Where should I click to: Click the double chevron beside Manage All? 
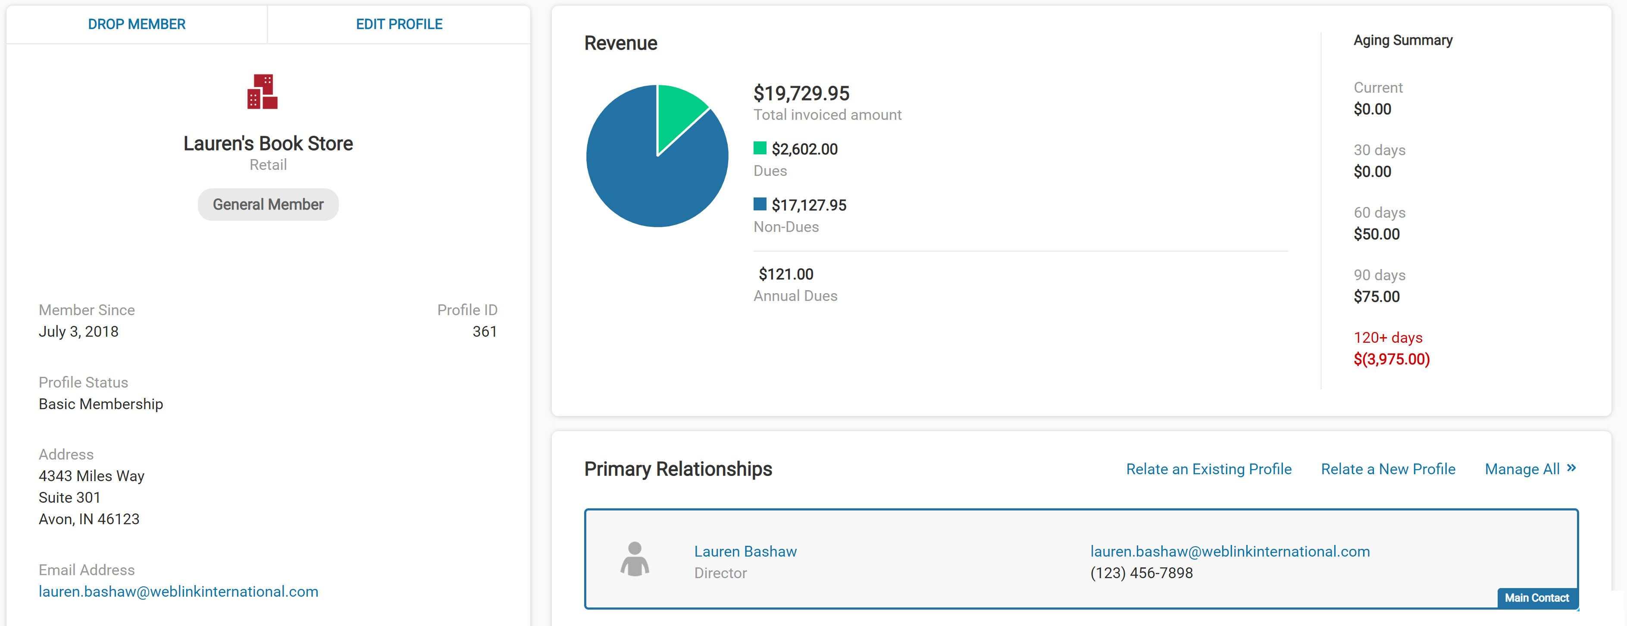(x=1571, y=468)
